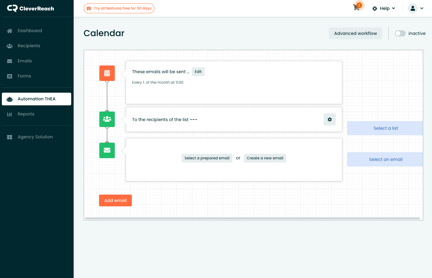Click the Automation THEA robot icon

(10, 99)
